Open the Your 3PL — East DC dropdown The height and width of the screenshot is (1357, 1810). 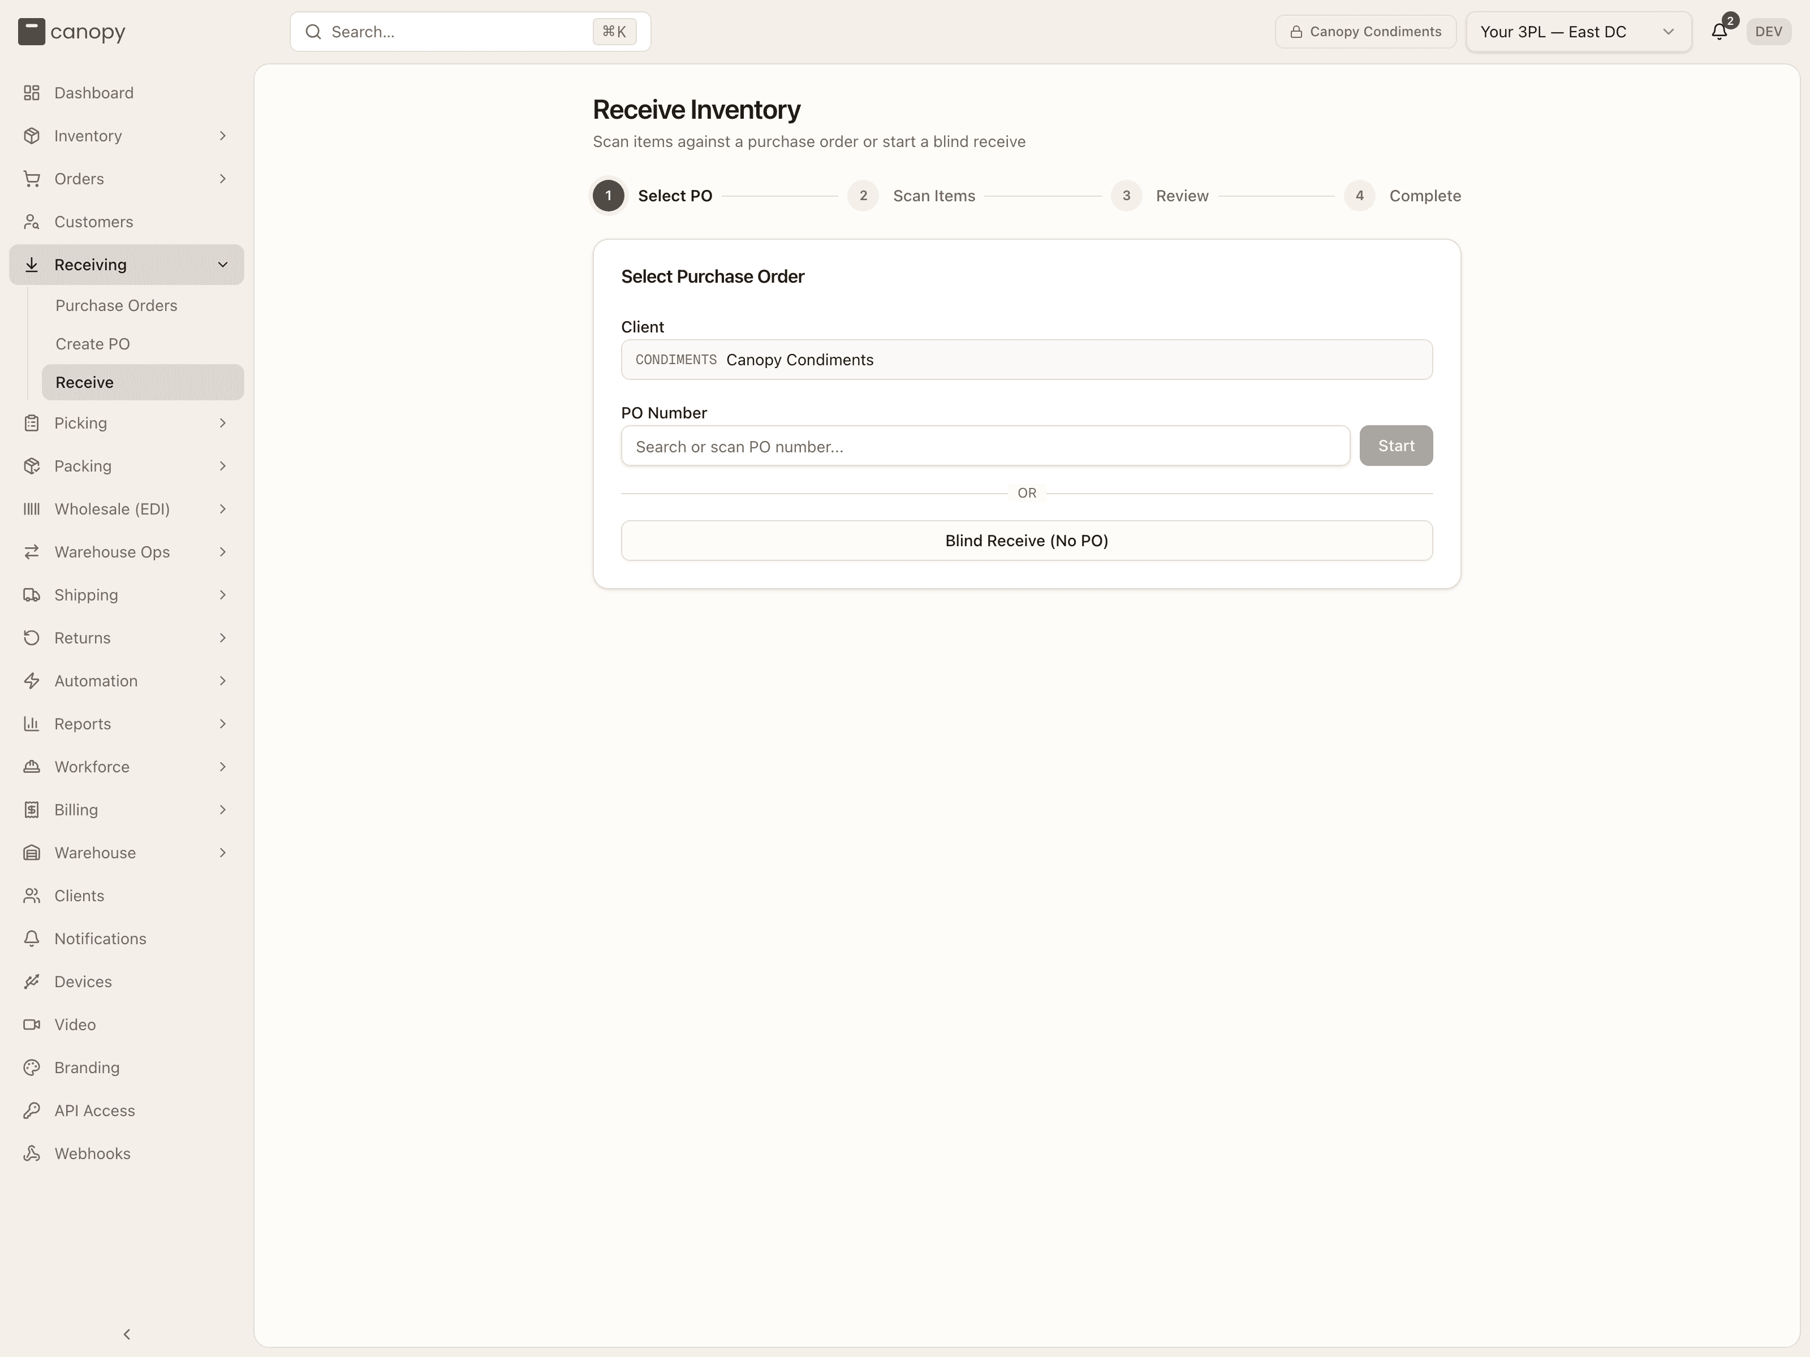pyautogui.click(x=1579, y=32)
